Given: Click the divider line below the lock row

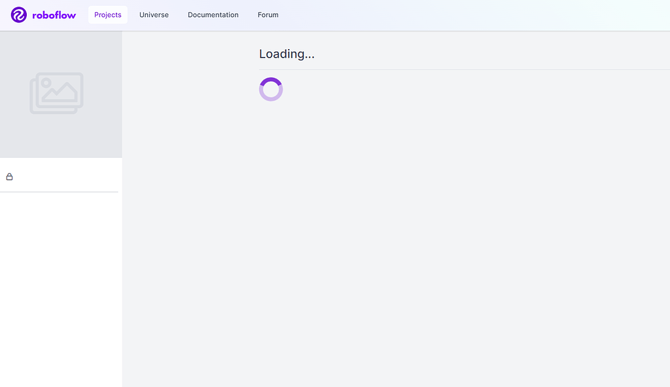Looking at the screenshot, I should tap(59, 191).
